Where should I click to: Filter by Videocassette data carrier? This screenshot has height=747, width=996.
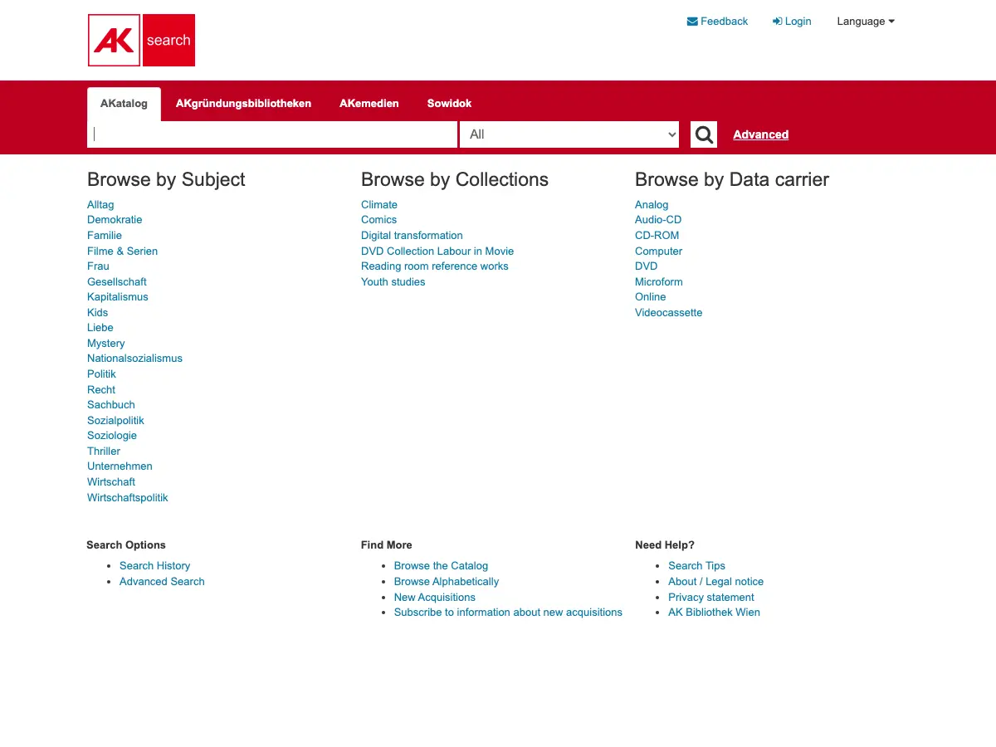pyautogui.click(x=668, y=313)
